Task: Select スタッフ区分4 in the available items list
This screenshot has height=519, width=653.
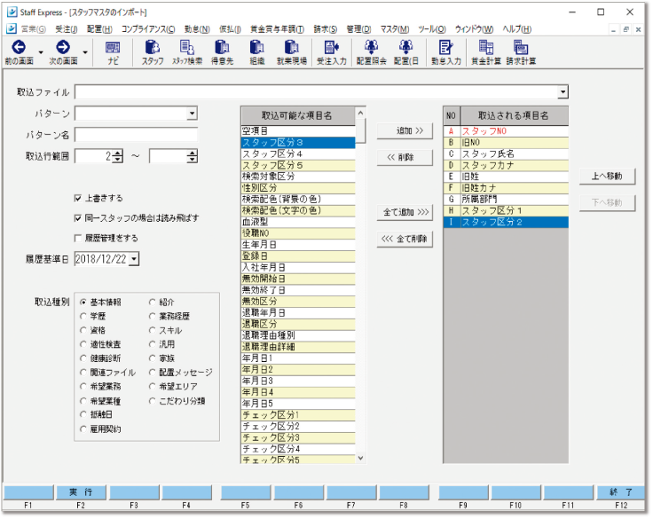Action: (x=298, y=153)
